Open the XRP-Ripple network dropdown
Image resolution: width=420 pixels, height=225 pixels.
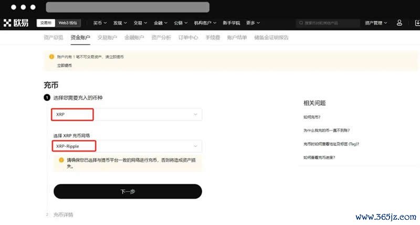(x=127, y=146)
